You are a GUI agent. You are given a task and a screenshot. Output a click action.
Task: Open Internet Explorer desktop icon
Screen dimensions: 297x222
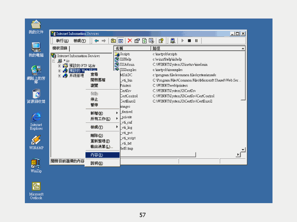36,118
